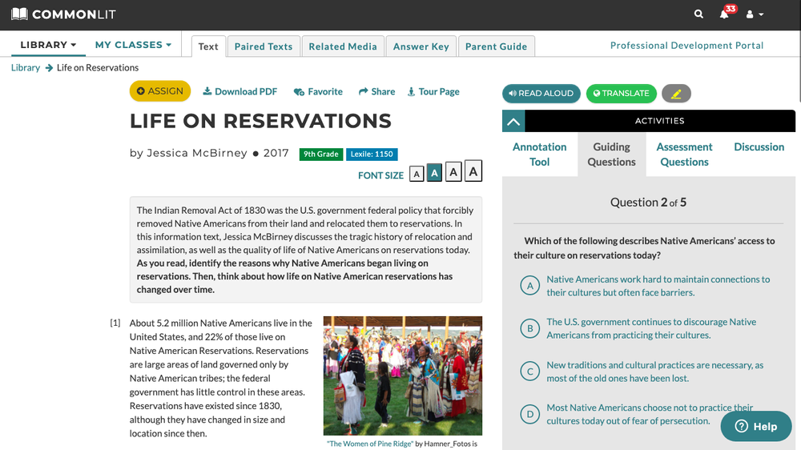Select answer text about facing barriers

[x=658, y=286]
